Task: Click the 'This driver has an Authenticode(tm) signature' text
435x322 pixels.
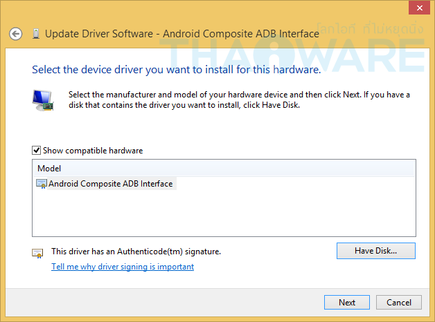Action: pos(136,252)
